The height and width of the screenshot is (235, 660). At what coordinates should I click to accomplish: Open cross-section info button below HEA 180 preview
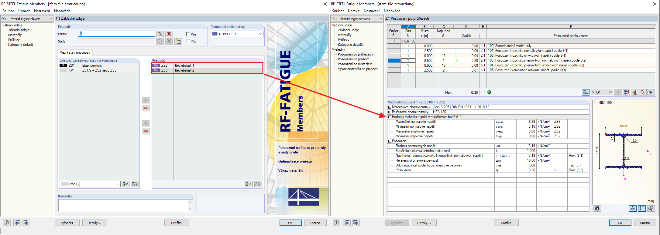(597, 208)
